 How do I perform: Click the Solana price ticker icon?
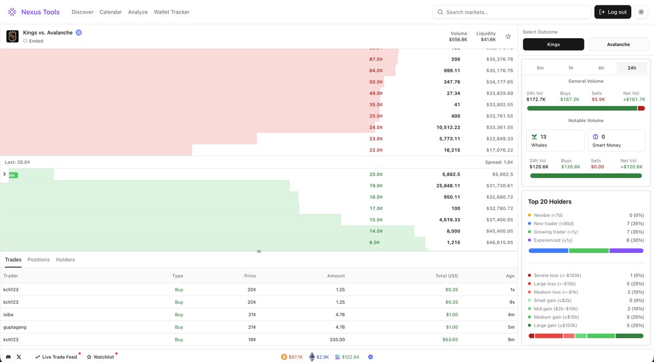click(x=337, y=357)
